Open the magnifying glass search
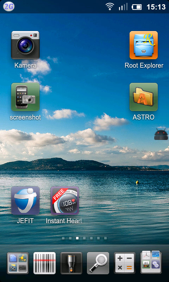The image size is (169, 282). (98, 263)
